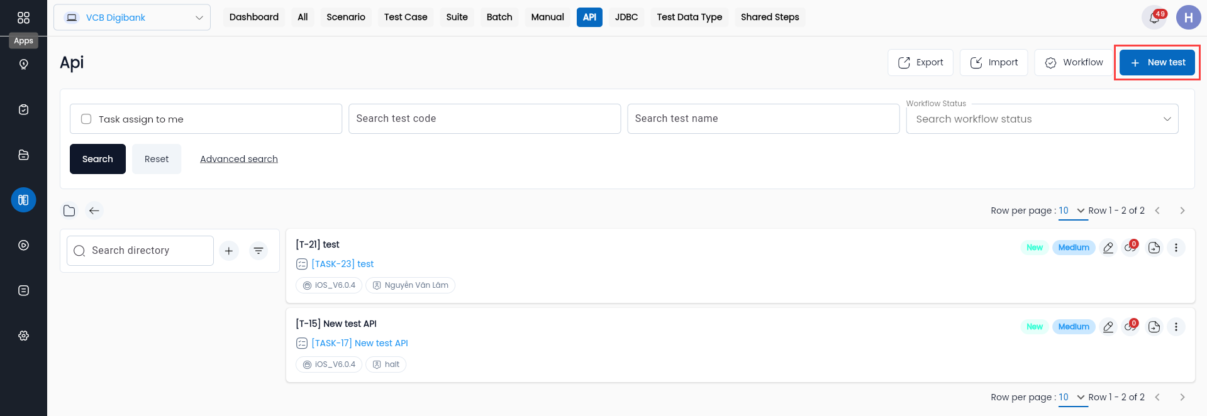Open the [TASK-23] test link
This screenshot has height=416, width=1207.
pyautogui.click(x=343, y=264)
